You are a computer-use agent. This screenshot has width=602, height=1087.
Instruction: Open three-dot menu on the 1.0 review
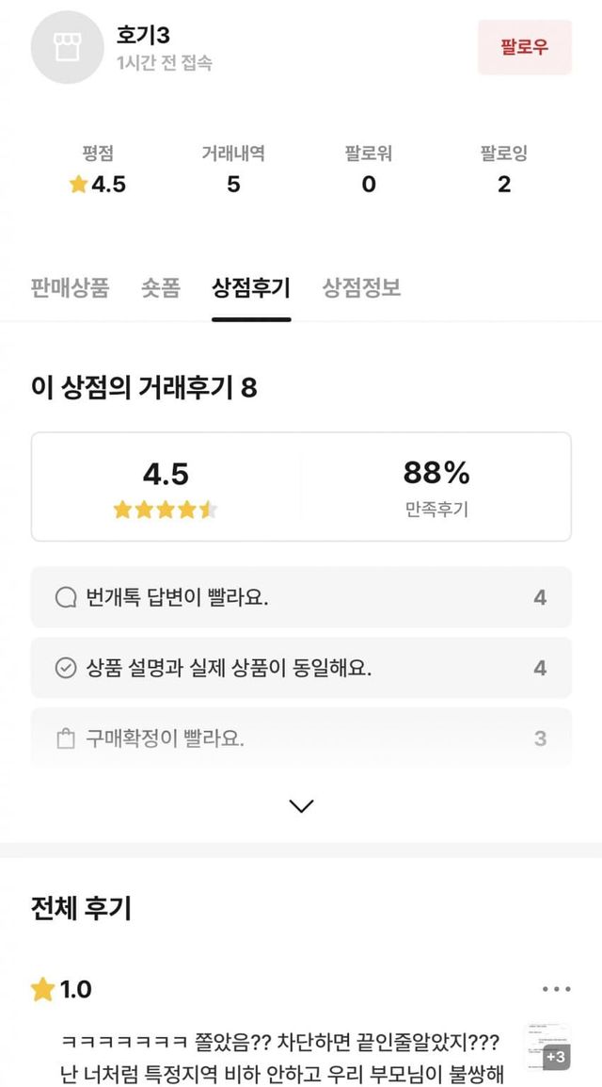[x=556, y=989]
